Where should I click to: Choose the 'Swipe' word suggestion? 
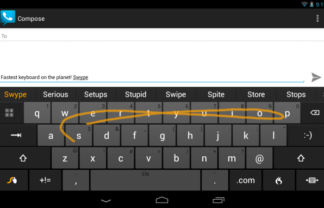click(x=176, y=94)
